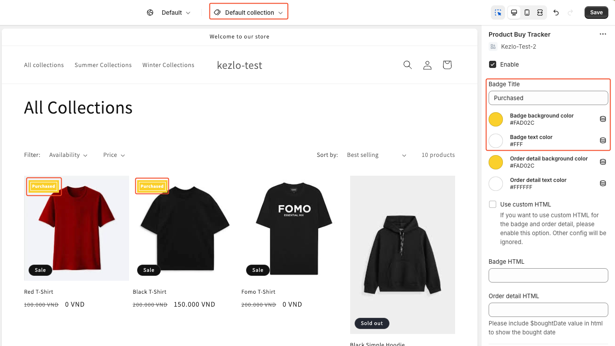Click inside the Badge HTML input field

(548, 275)
